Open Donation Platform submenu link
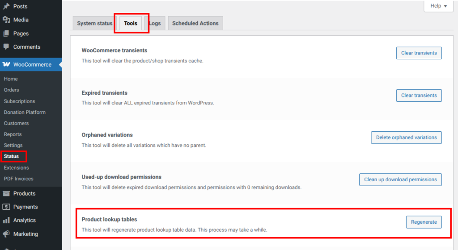The height and width of the screenshot is (250, 458). pos(25,112)
